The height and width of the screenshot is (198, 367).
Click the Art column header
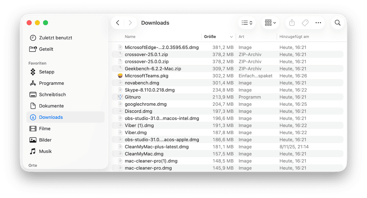(x=241, y=37)
